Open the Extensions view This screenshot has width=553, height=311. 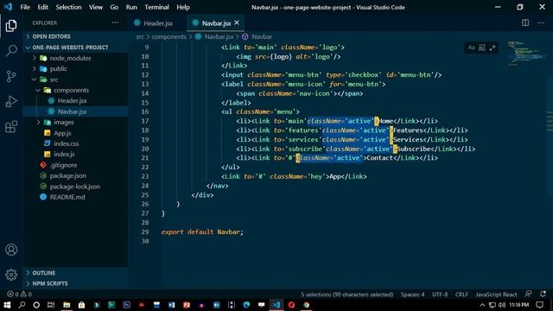point(11,127)
